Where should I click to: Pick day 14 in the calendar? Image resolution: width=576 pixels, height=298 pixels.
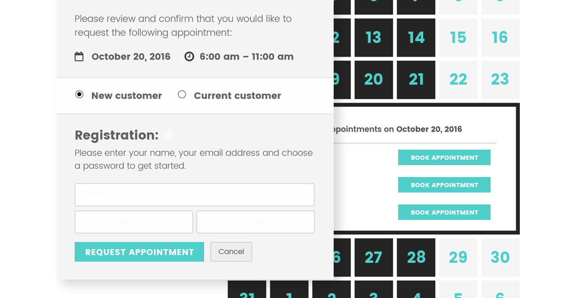click(x=416, y=38)
